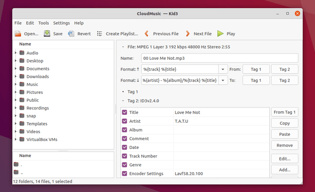Expand the Music folder tree arrow
The image size is (315, 192).
(16, 84)
